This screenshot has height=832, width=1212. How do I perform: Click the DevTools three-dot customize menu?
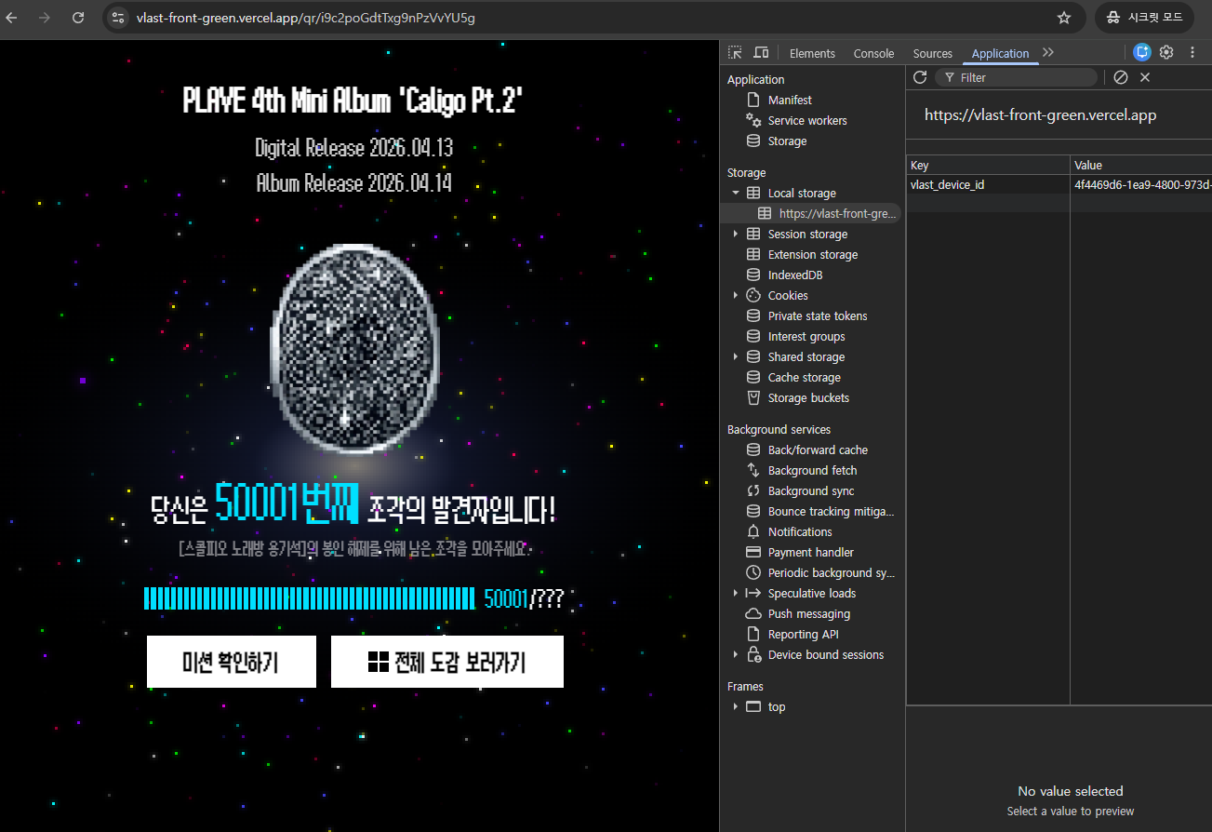coord(1192,52)
